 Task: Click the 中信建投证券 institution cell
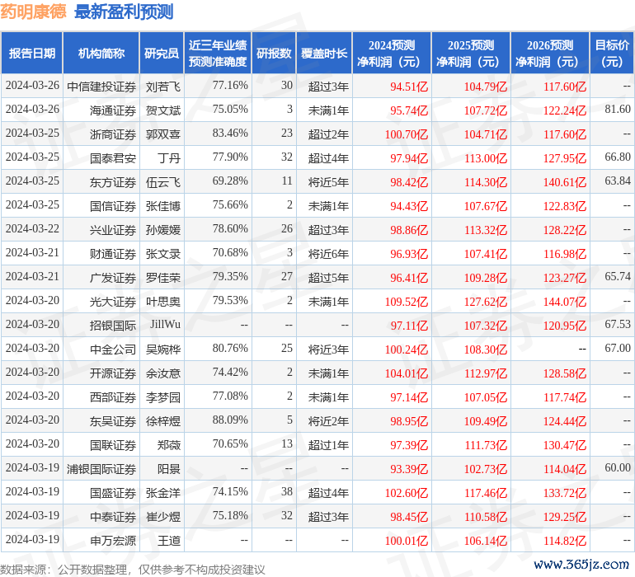[101, 87]
